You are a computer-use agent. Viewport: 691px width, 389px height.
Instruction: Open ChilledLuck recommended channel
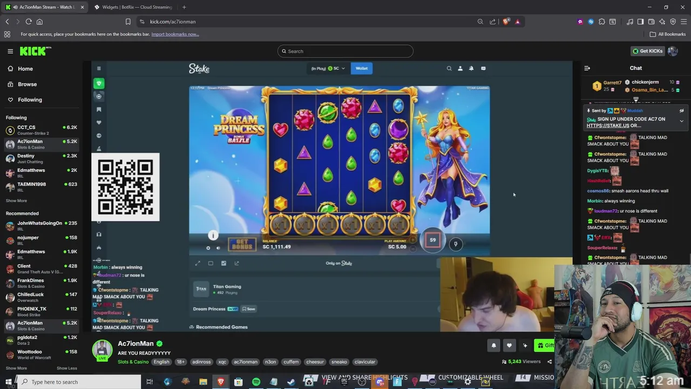tap(41, 297)
